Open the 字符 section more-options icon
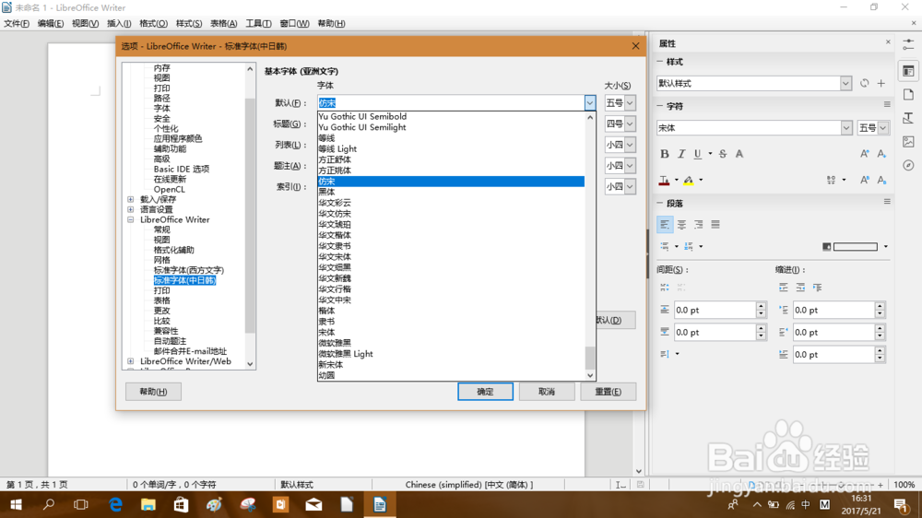This screenshot has height=518, width=922. 887,105
